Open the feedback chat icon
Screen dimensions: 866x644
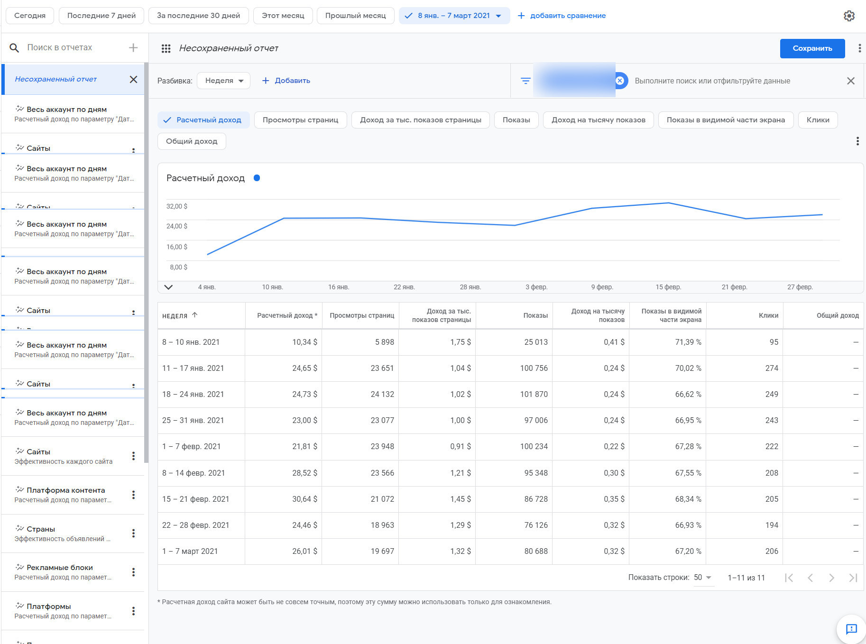(851, 629)
